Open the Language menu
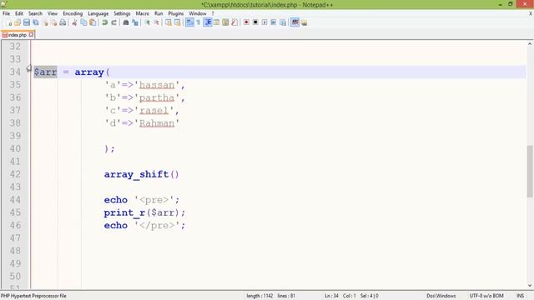Screen dimensions: 534x300 [98, 13]
